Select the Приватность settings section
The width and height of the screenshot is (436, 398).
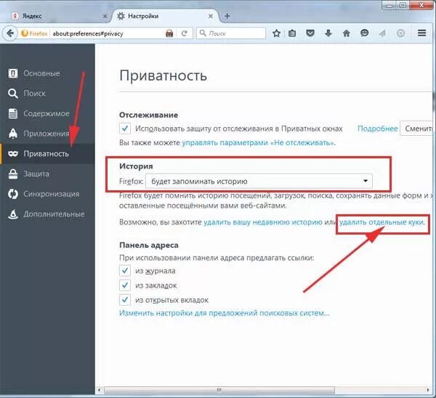click(x=47, y=154)
